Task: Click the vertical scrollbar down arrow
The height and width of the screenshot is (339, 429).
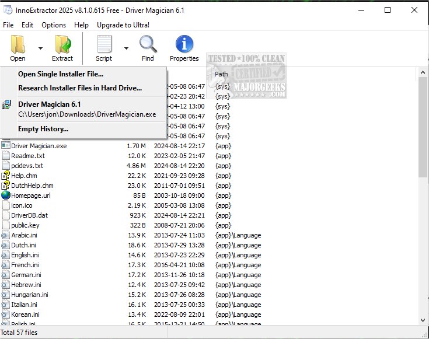Action: pyautogui.click(x=424, y=320)
